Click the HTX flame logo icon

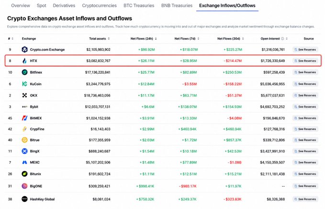tap(24, 61)
